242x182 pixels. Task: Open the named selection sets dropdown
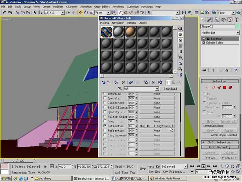(x=178, y=12)
